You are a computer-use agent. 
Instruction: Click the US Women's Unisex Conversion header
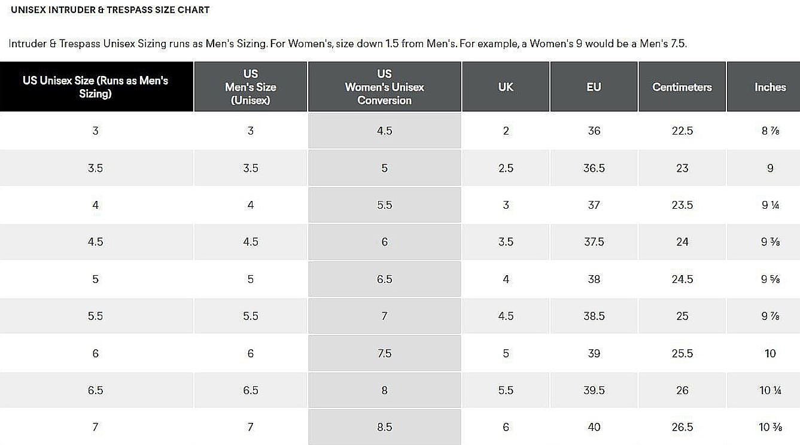click(384, 87)
